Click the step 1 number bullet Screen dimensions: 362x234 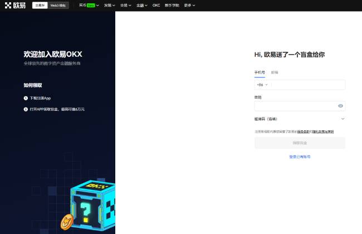[x=26, y=98]
